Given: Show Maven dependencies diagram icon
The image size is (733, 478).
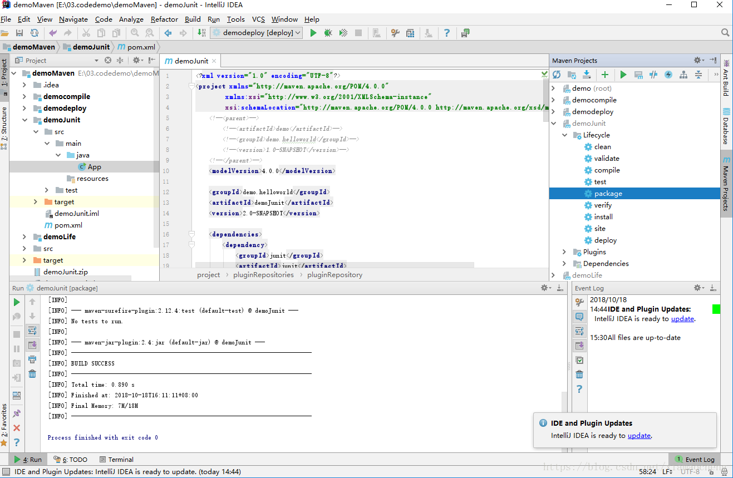Looking at the screenshot, I should [x=683, y=75].
